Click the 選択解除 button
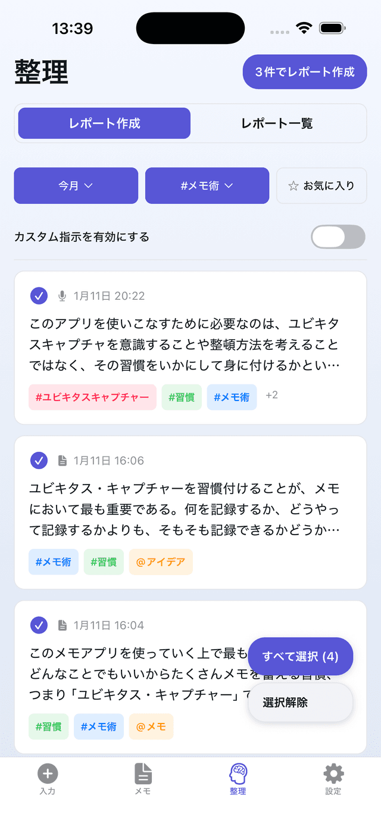 pos(300,702)
